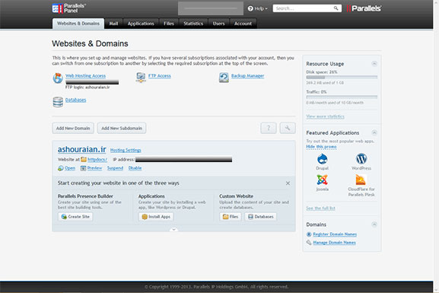Open the Hosting Settings link
The height and width of the screenshot is (293, 439).
[126, 150]
